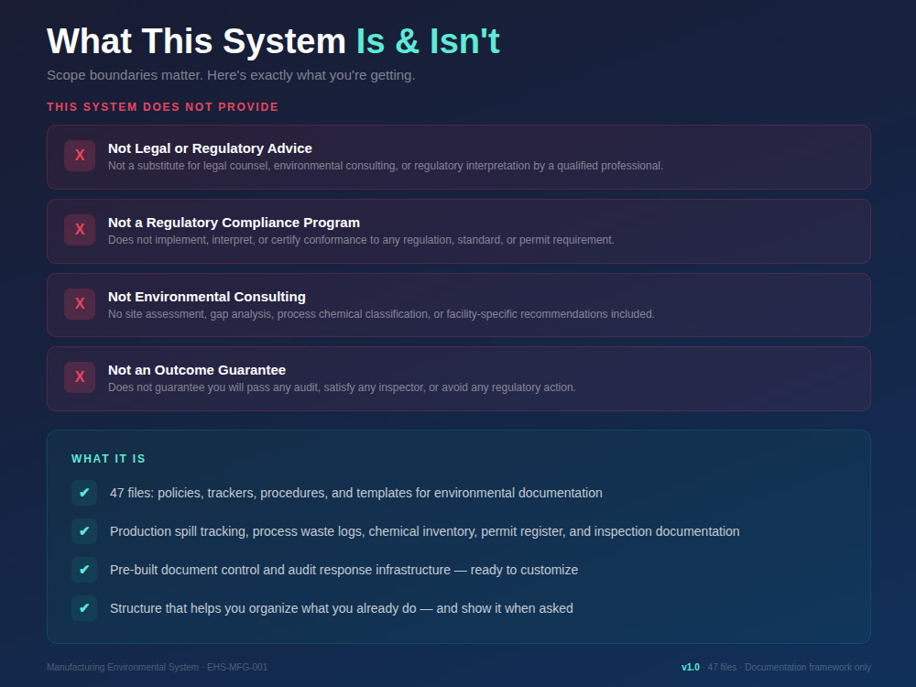Image resolution: width=916 pixels, height=687 pixels.
Task: Click the X icon beside Not Environmental Consulting
Action: click(80, 304)
